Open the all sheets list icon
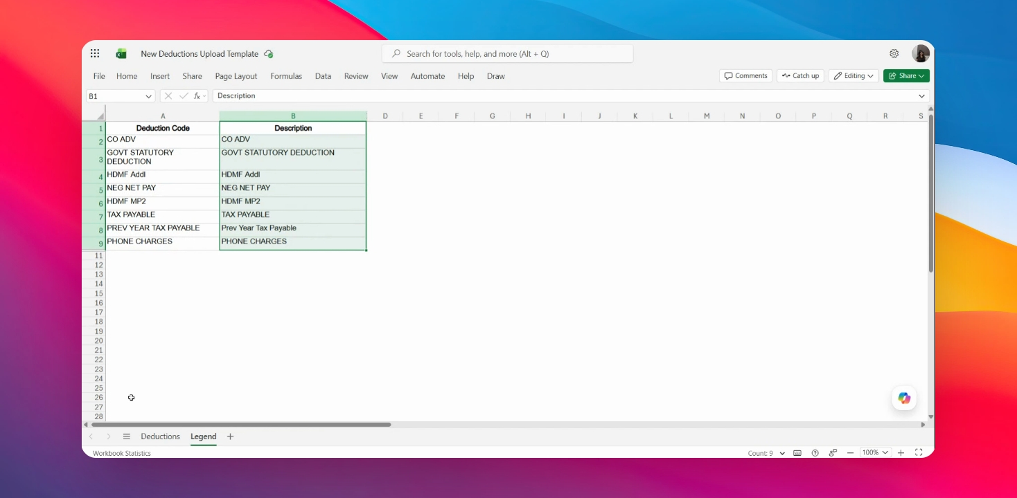 (127, 436)
